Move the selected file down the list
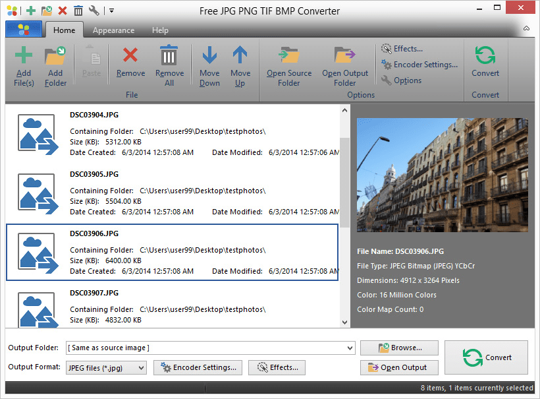Screen dimensions: 540x399 209,66
